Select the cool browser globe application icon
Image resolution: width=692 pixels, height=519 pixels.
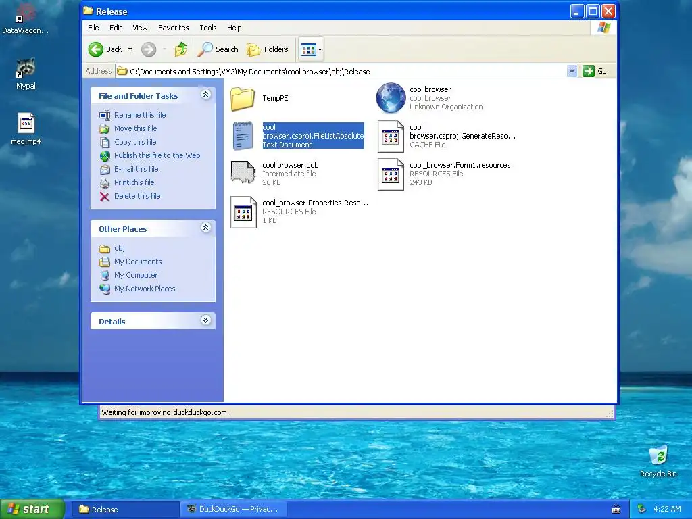pyautogui.click(x=391, y=98)
